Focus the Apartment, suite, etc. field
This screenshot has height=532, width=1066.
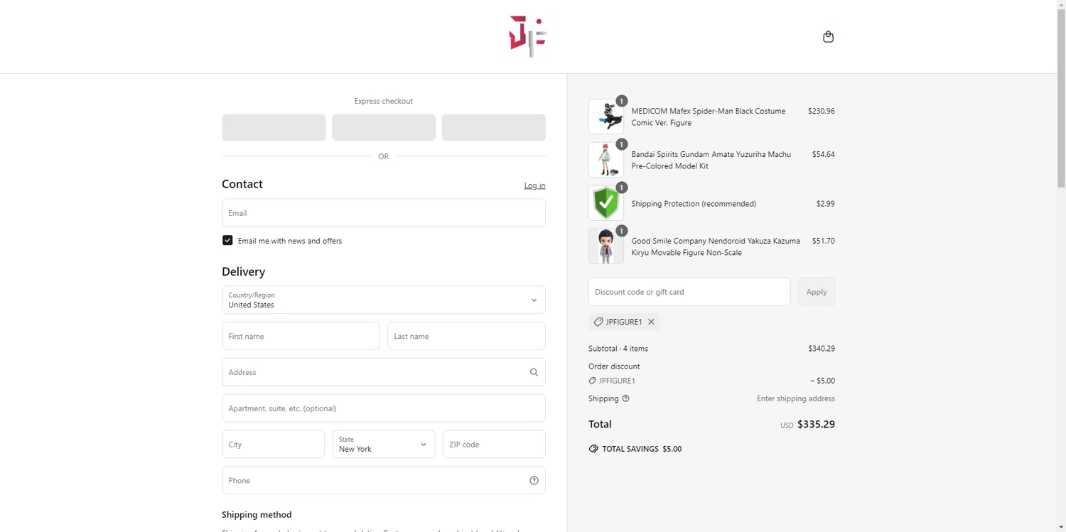click(384, 408)
